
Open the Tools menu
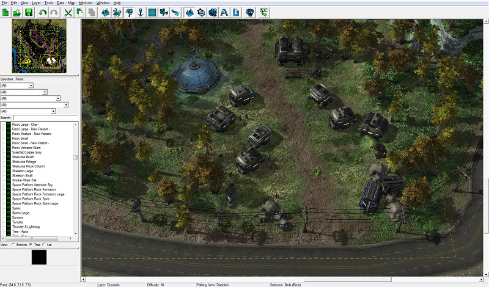[x=49, y=3]
